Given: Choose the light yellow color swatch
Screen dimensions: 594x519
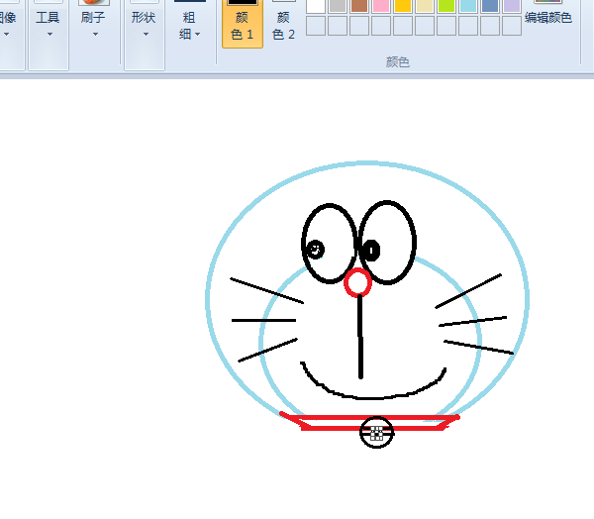Looking at the screenshot, I should [x=425, y=5].
